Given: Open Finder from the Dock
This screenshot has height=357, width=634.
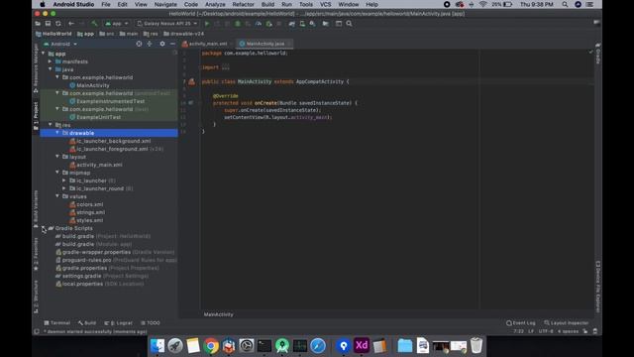Looking at the screenshot, I should [158, 346].
